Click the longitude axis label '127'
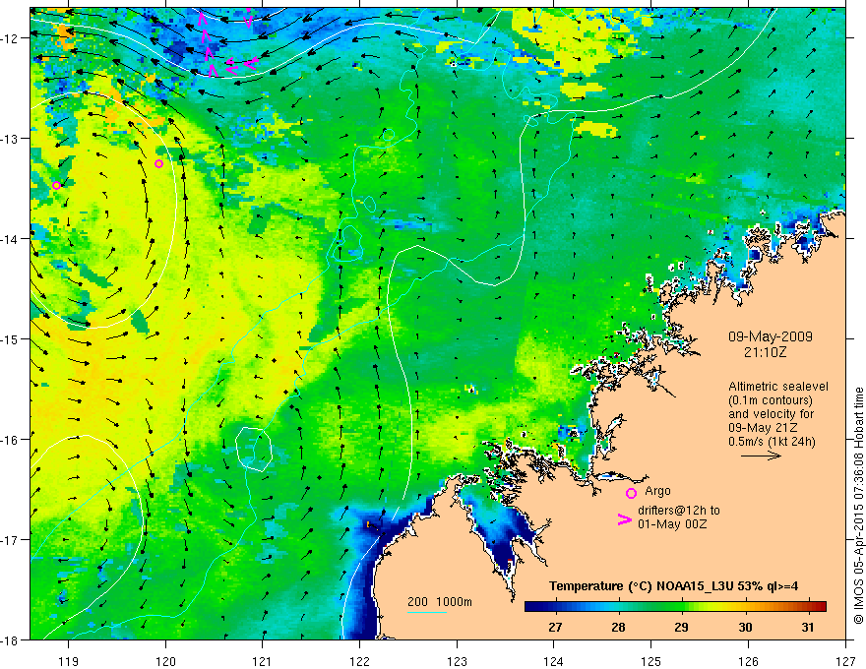The height and width of the screenshot is (669, 866). point(845,661)
